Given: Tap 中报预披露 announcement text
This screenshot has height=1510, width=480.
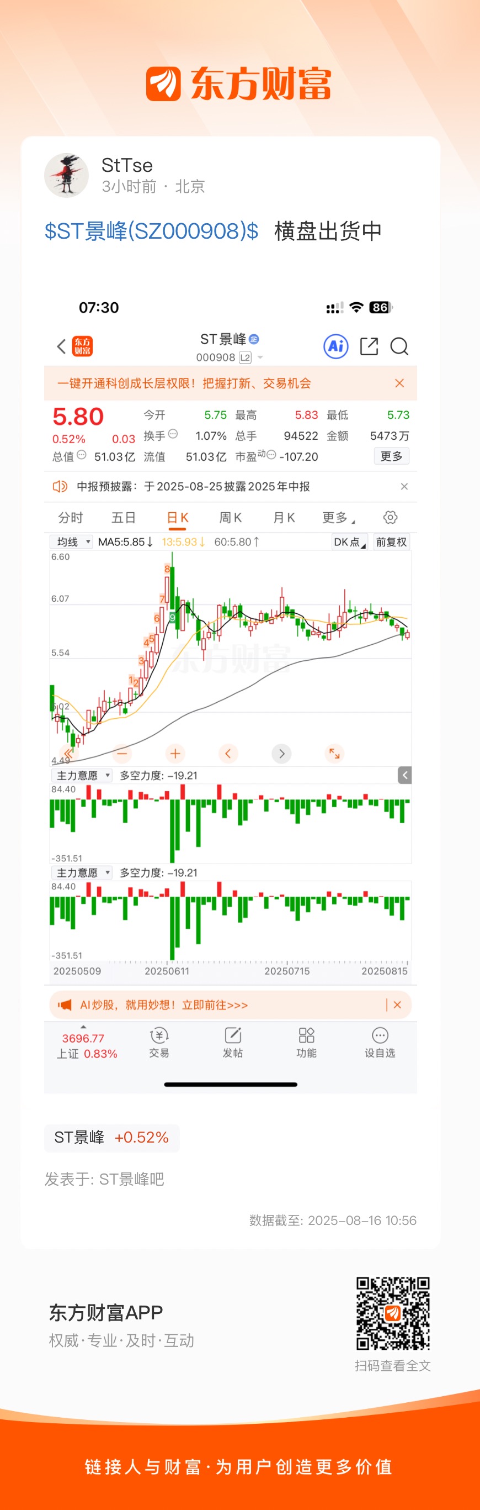Looking at the screenshot, I should (193, 486).
